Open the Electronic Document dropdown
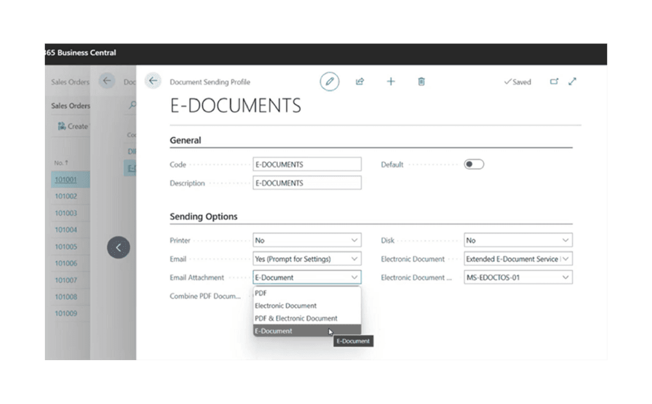 [518, 259]
